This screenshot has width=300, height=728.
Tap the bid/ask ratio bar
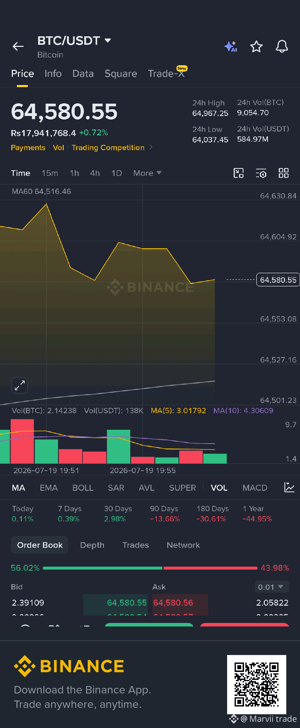(150, 568)
